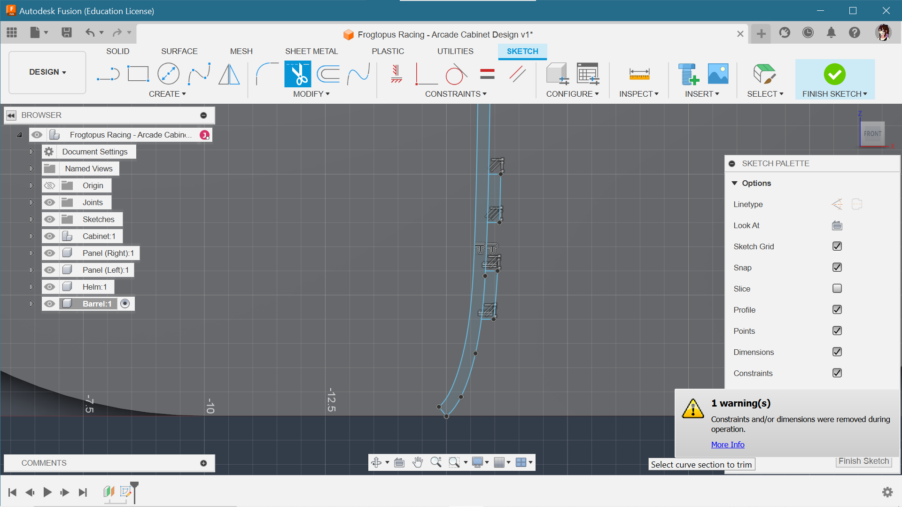Undo the last action
This screenshot has width=902, height=507.
coord(90,32)
